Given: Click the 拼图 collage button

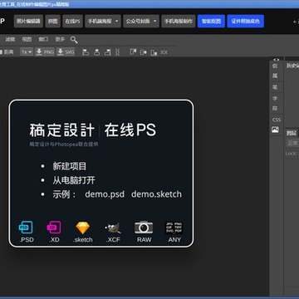Looking at the screenshot, I should pos(53,21).
